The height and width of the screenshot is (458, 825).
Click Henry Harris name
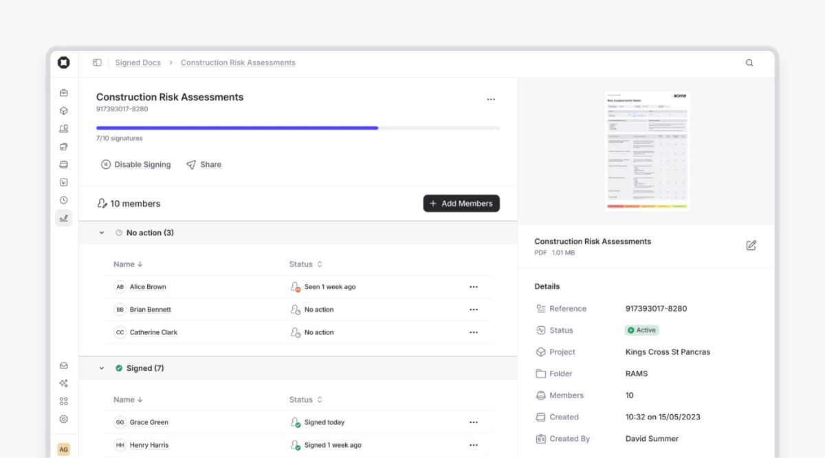click(x=149, y=445)
